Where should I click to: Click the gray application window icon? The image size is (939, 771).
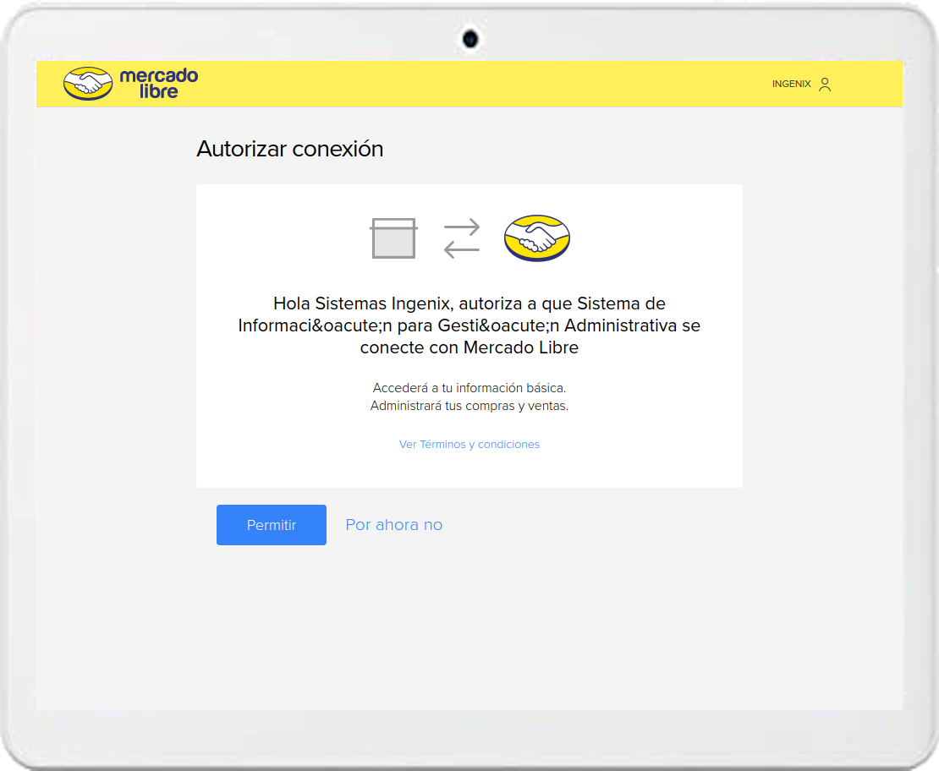click(x=393, y=238)
